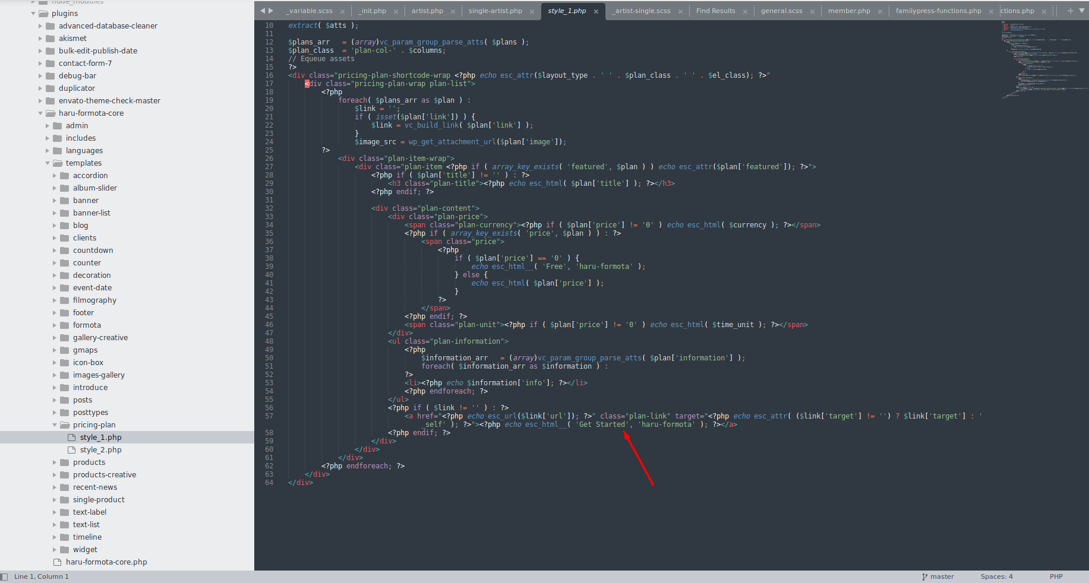The width and height of the screenshot is (1089, 583).
Task: Select debug-bar folder
Action: (x=77, y=76)
